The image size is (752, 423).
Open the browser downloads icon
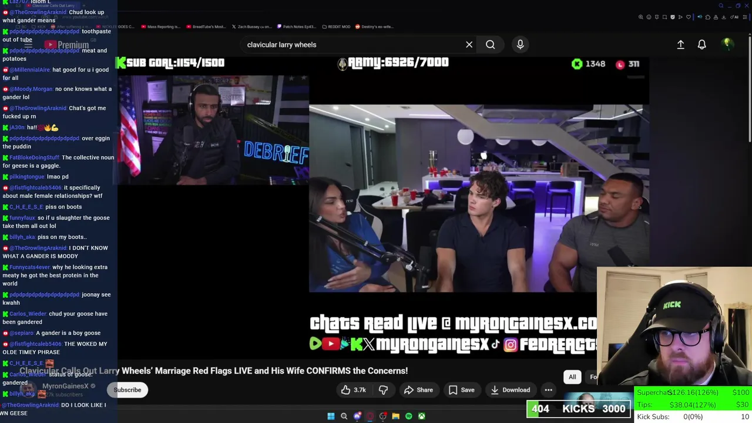724,17
